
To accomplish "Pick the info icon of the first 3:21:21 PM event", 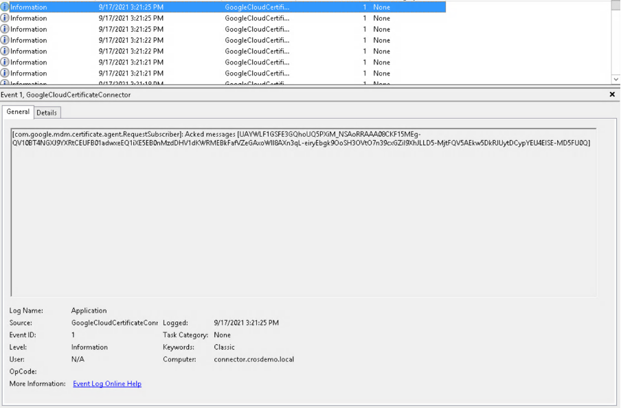I will pos(5,62).
